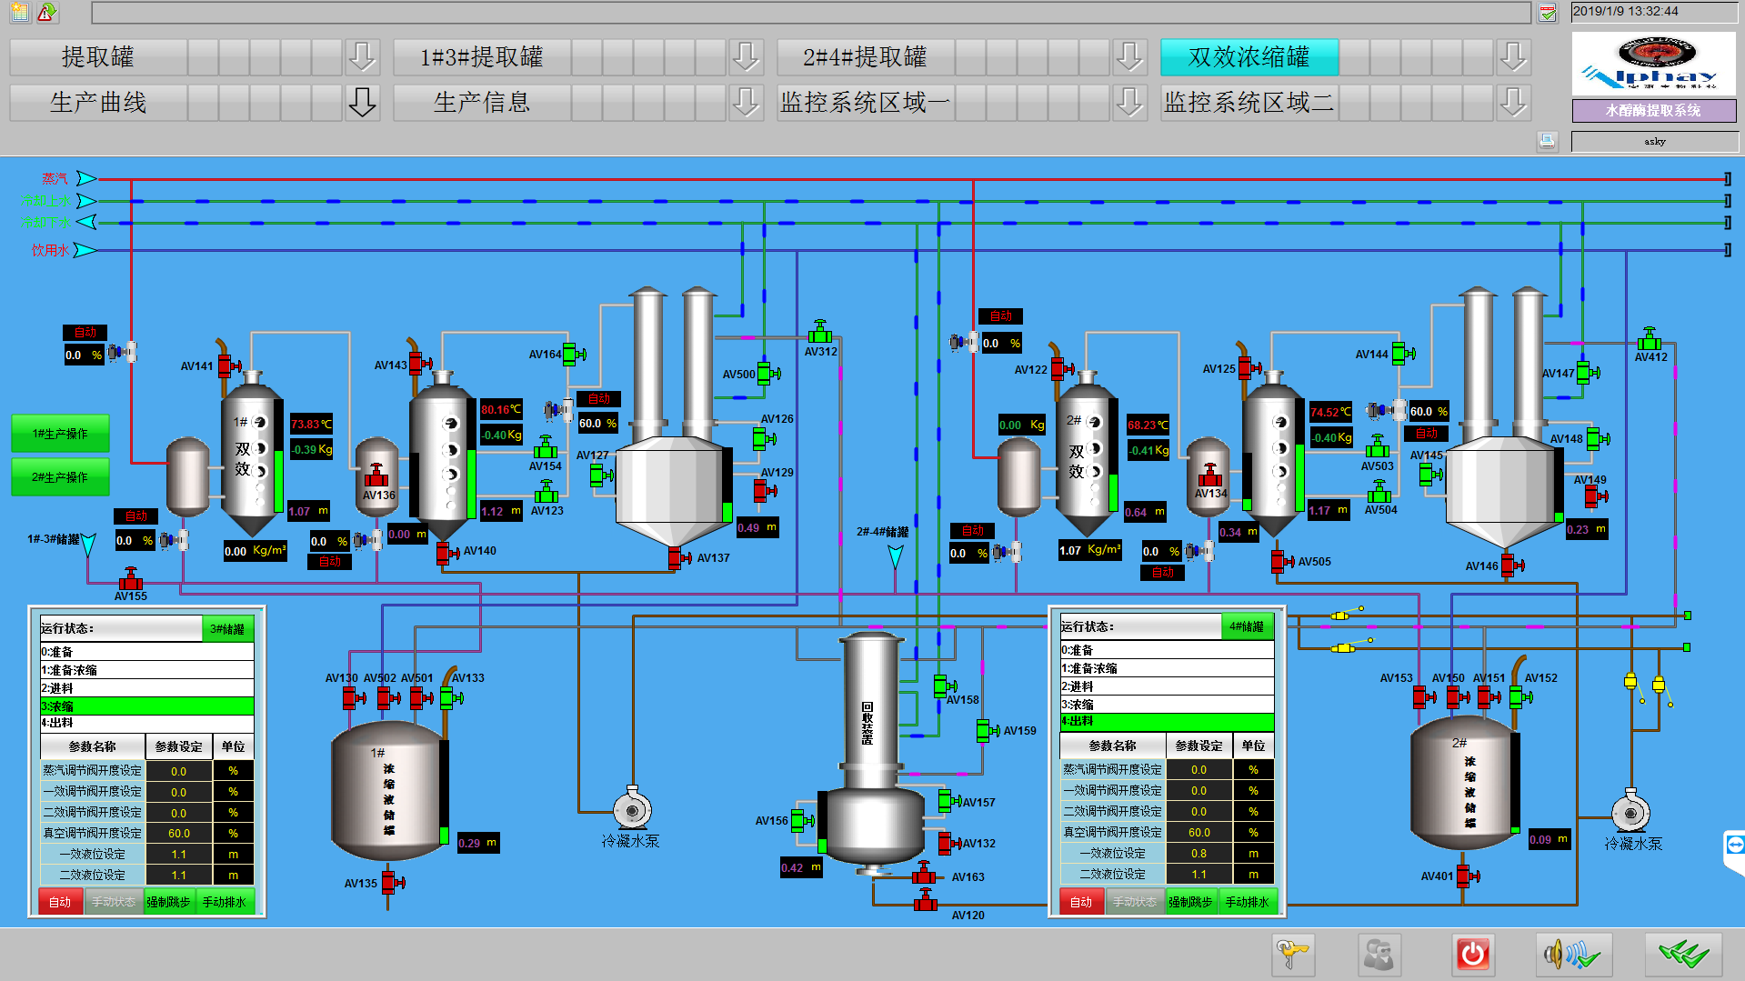Click the 2#生产操作 button

tap(60, 476)
